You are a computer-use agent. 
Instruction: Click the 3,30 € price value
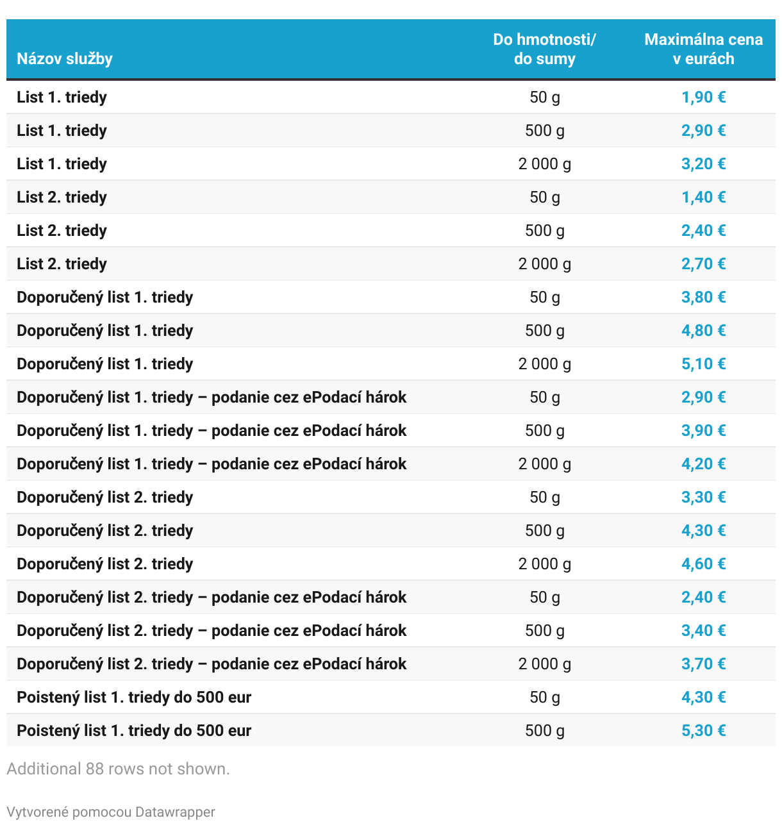tap(703, 497)
